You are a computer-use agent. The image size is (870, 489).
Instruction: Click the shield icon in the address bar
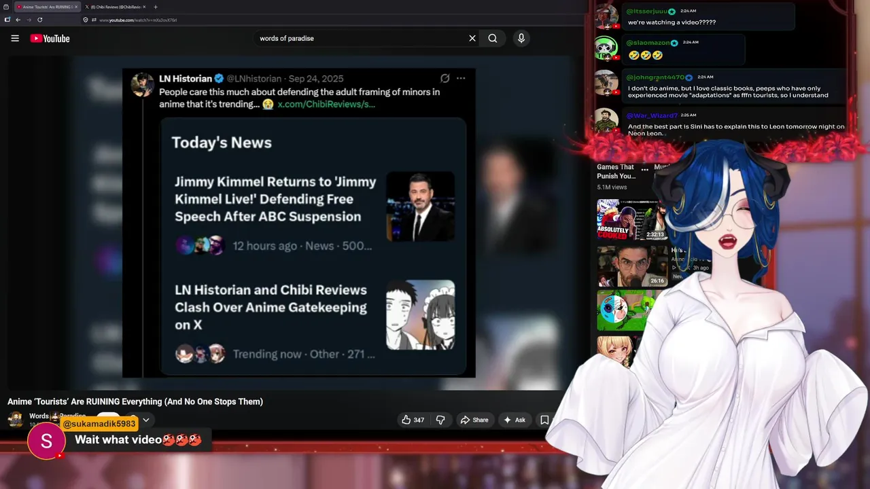[x=86, y=20]
